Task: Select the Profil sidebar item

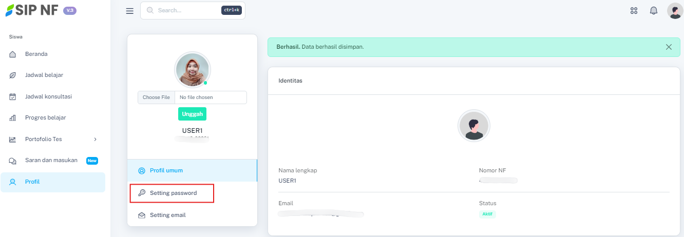Action: click(32, 182)
